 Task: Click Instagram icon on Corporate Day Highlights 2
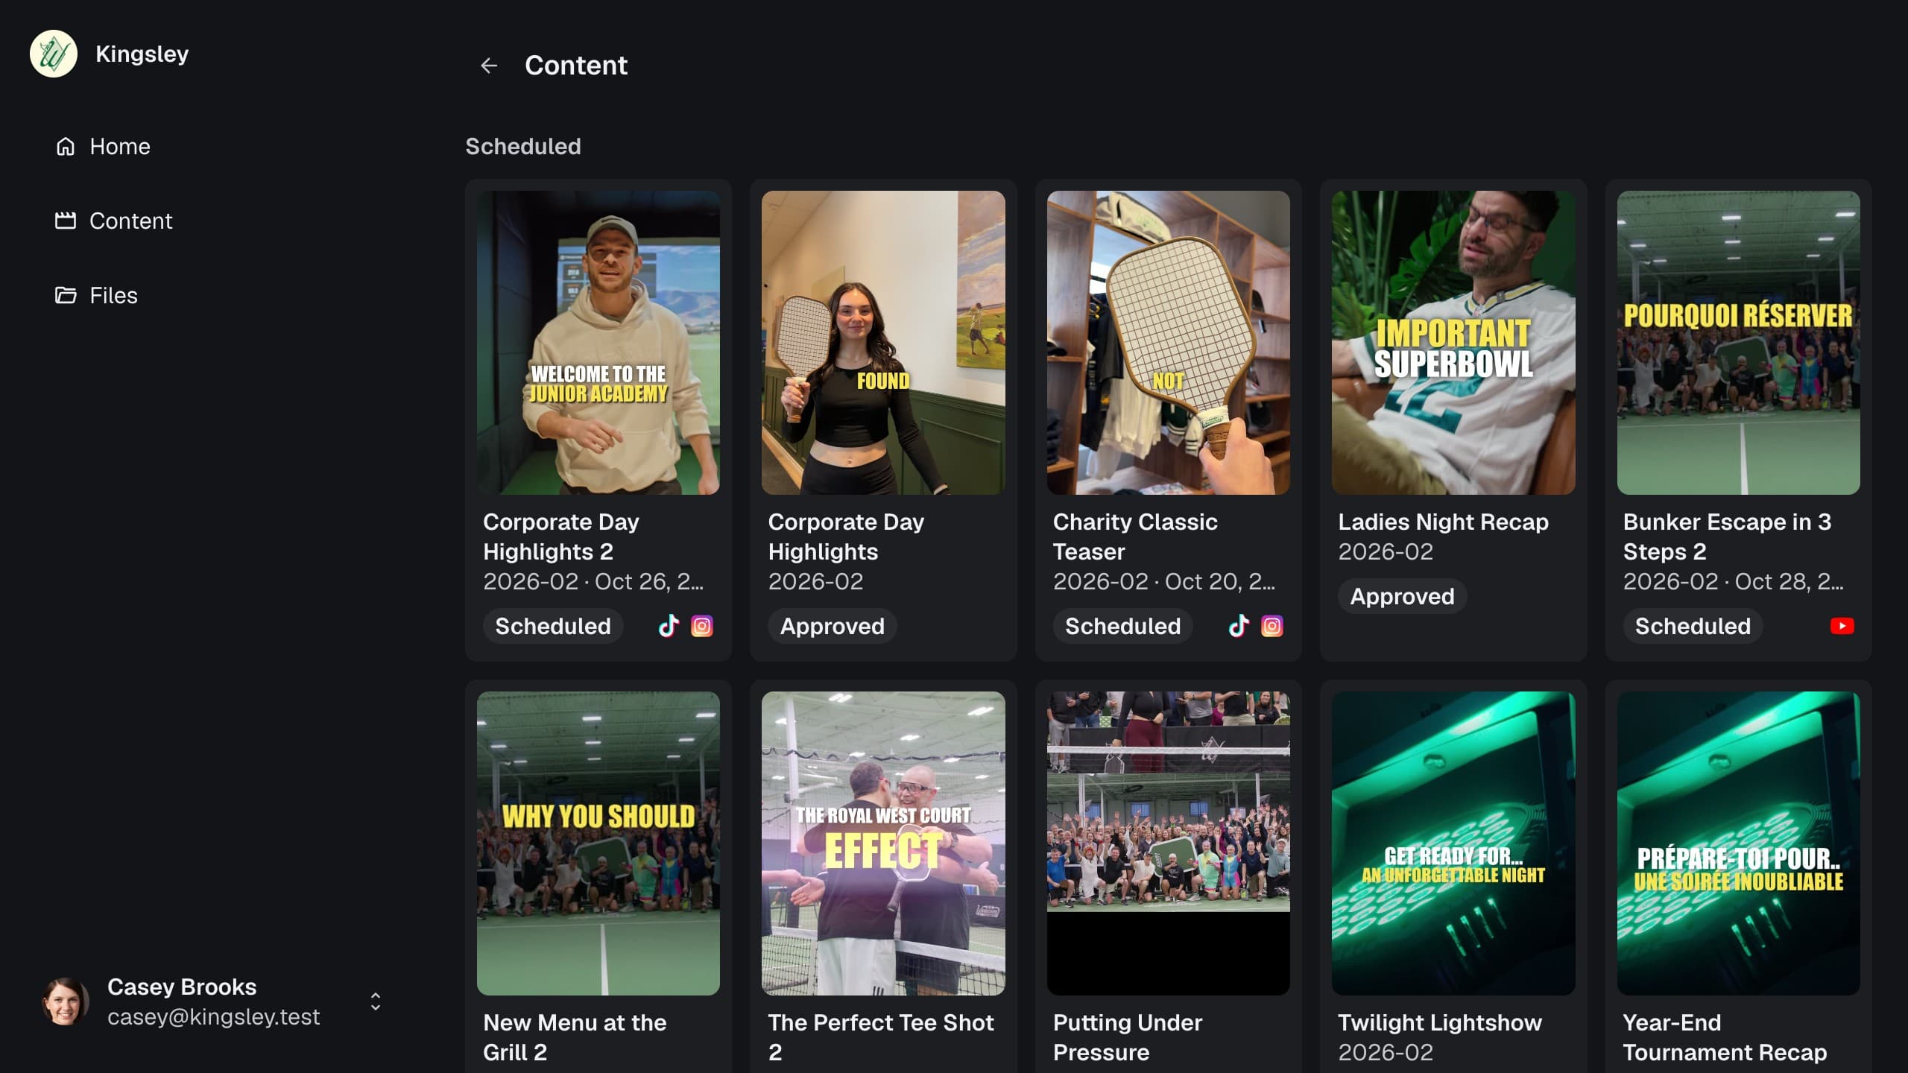point(702,626)
